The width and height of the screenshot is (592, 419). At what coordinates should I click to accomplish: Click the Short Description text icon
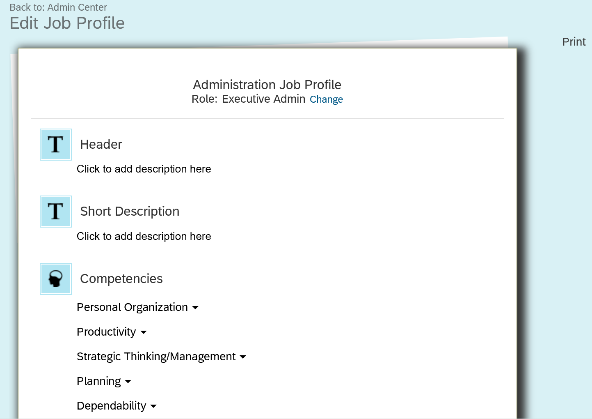click(x=56, y=212)
